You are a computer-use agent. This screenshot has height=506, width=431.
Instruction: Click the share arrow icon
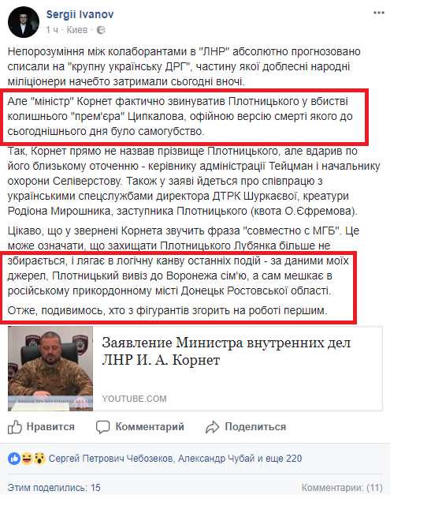coord(212,427)
